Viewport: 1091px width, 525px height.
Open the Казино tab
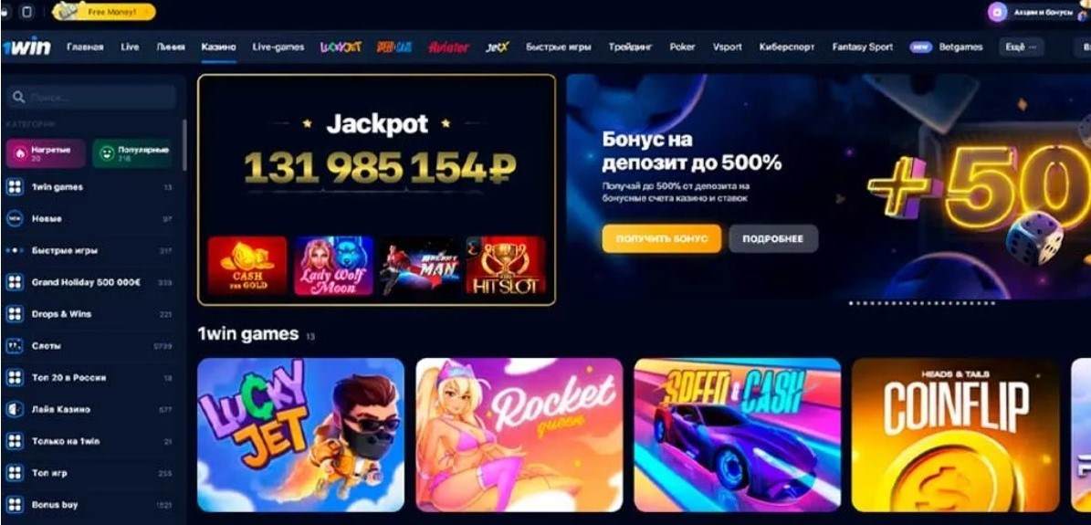(218, 47)
